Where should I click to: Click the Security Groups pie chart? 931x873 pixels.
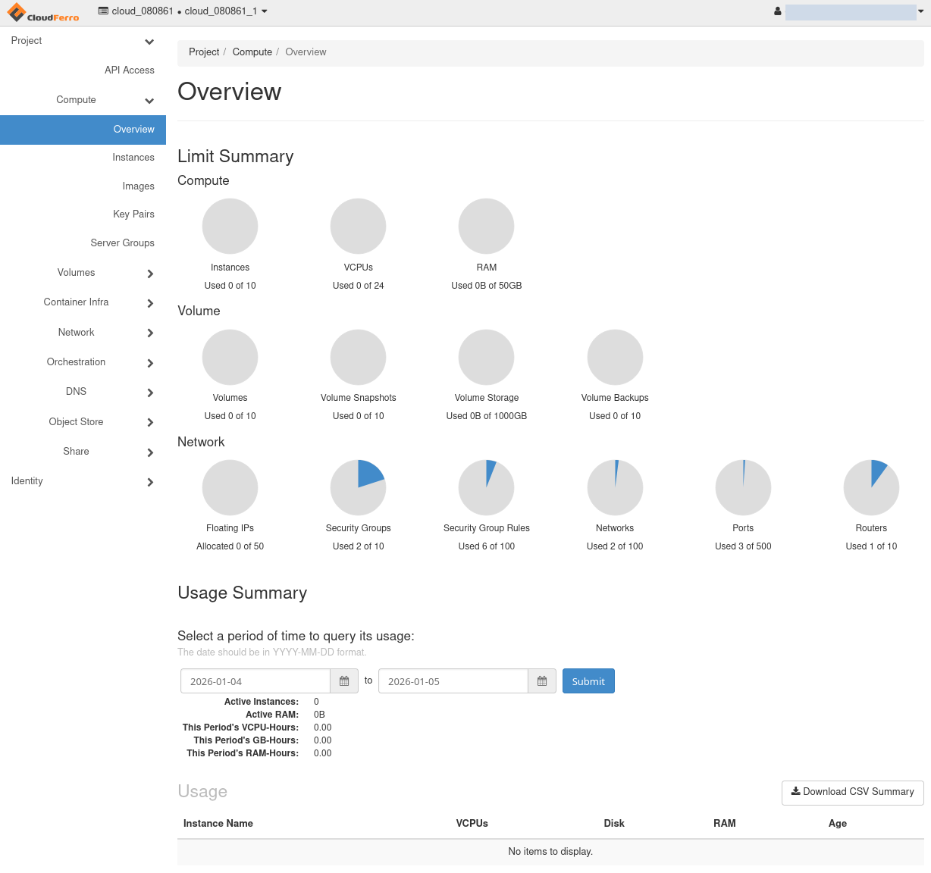click(x=358, y=487)
